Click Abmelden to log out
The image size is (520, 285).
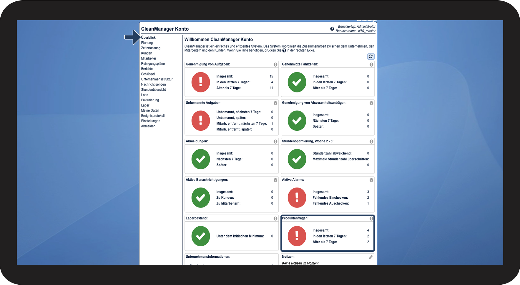148,126
